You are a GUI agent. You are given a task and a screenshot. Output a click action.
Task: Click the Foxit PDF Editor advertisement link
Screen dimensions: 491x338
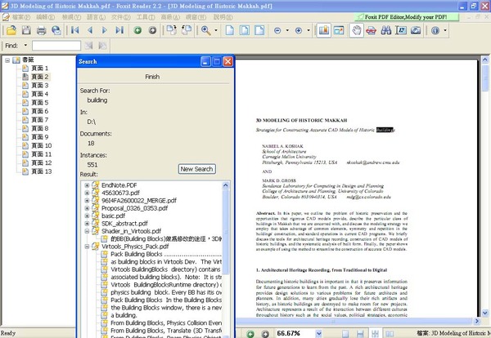[406, 17]
